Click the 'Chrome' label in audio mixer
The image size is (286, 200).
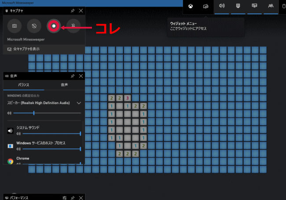click(23, 158)
